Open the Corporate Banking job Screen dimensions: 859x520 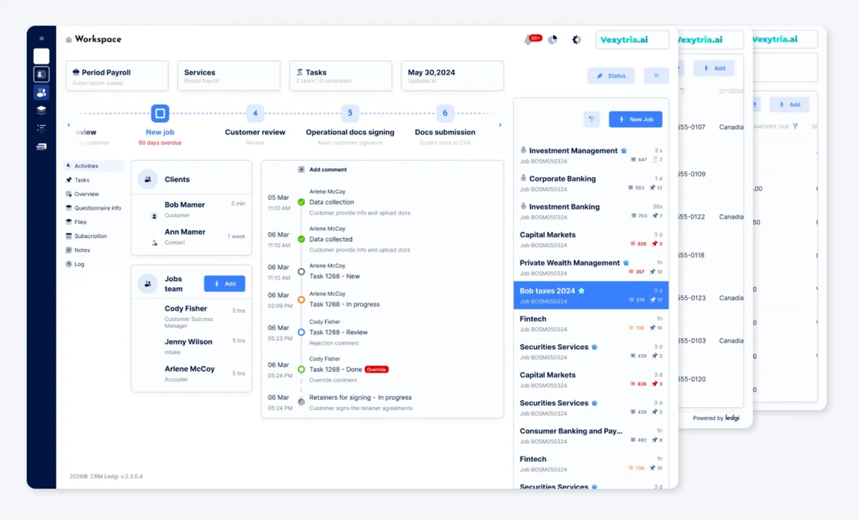tap(591, 183)
